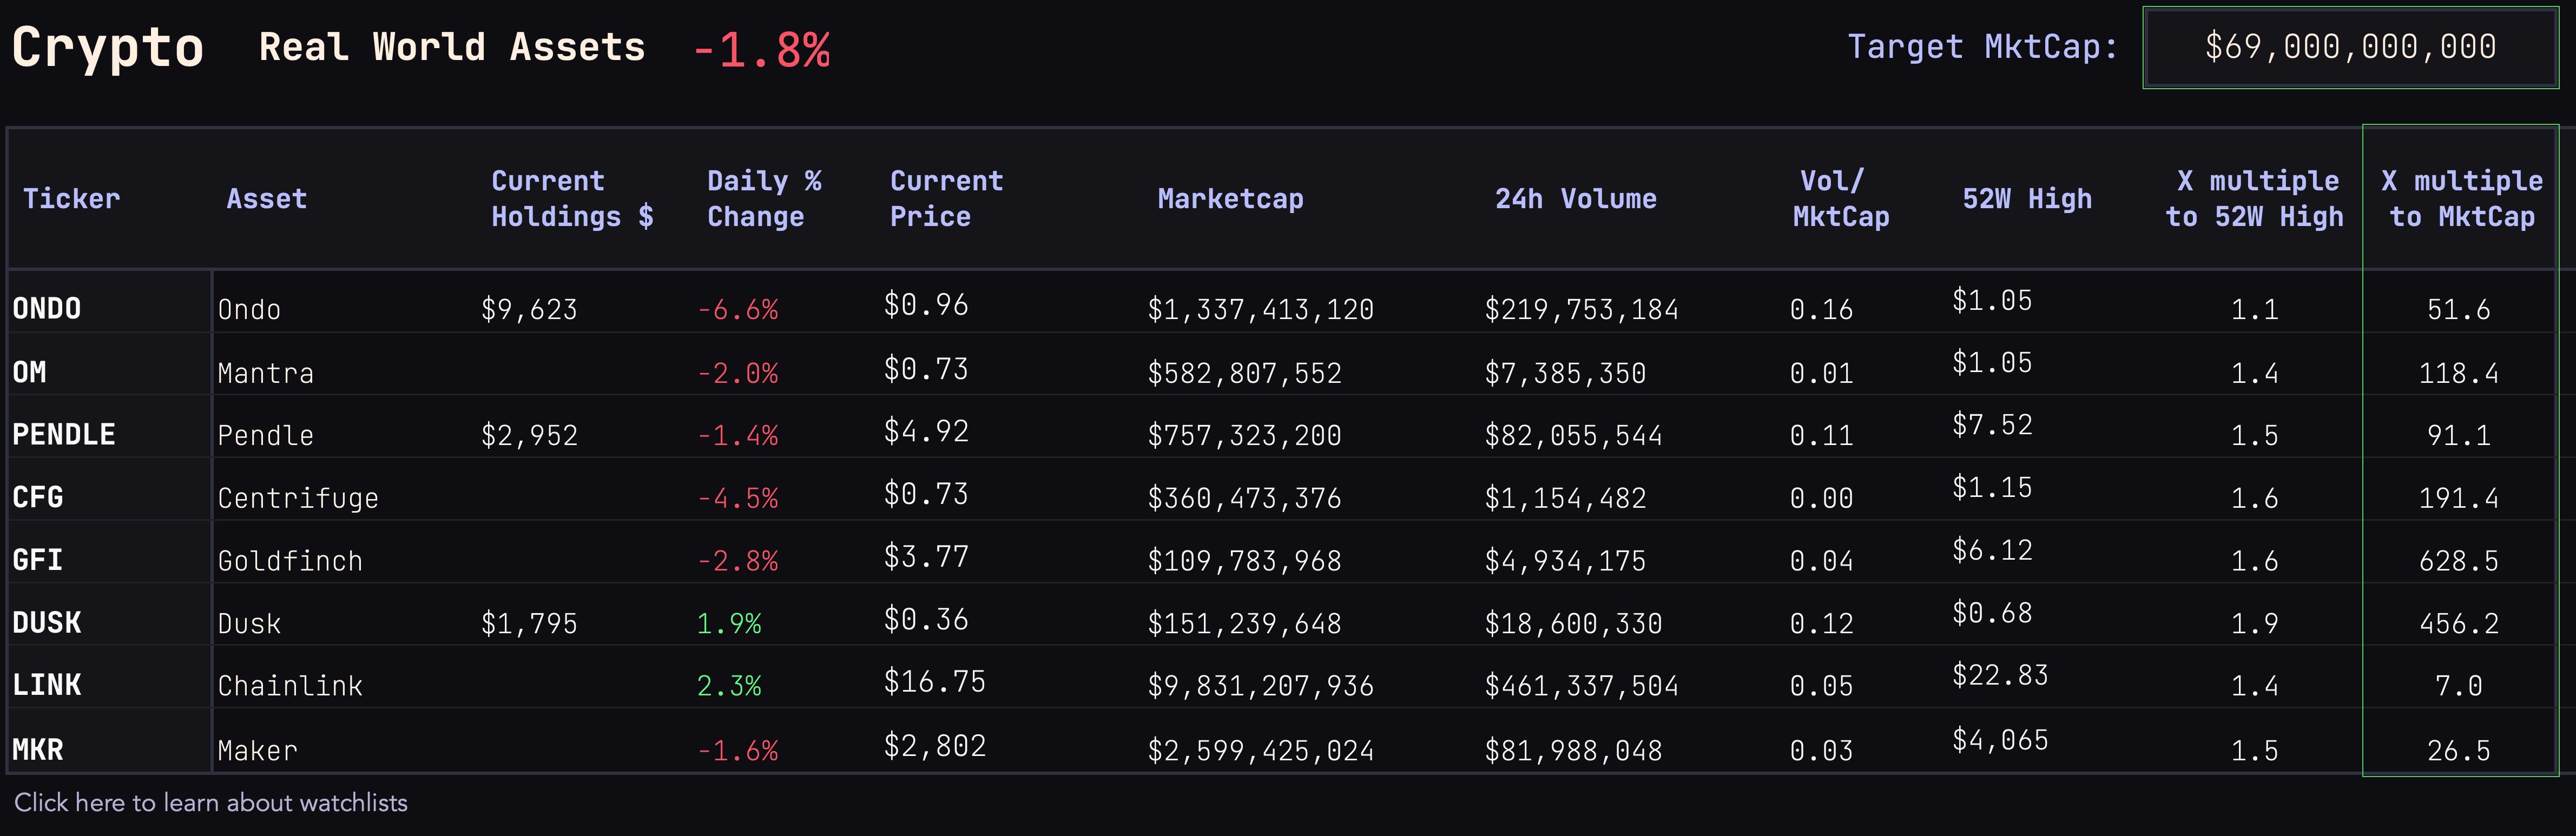Image resolution: width=2576 pixels, height=836 pixels.
Task: Click Dusk's current holdings value $1,795
Action: pos(529,624)
